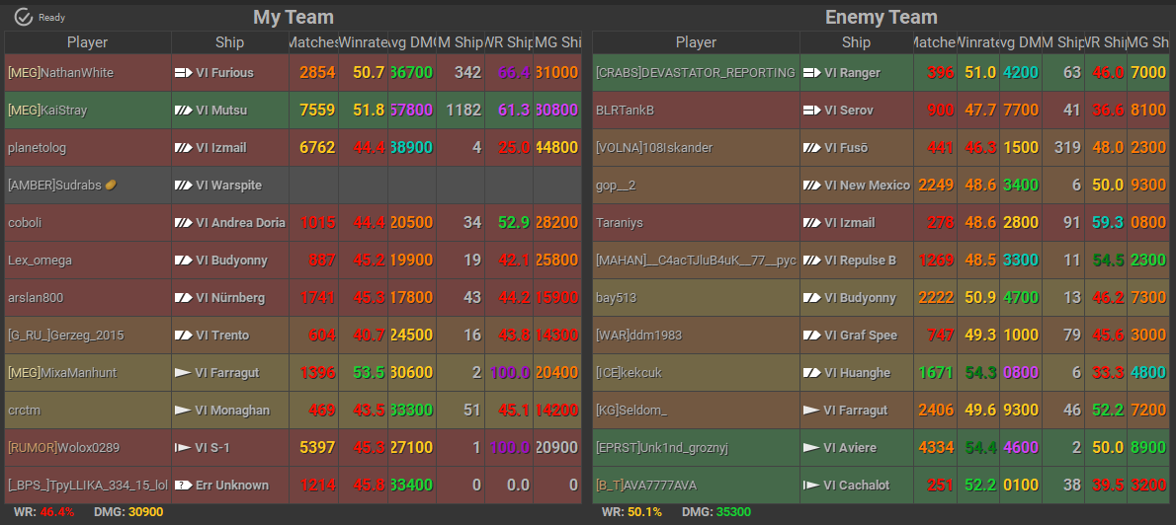
Task: Select the cruiser icon beside VI Trento
Action: point(183,336)
